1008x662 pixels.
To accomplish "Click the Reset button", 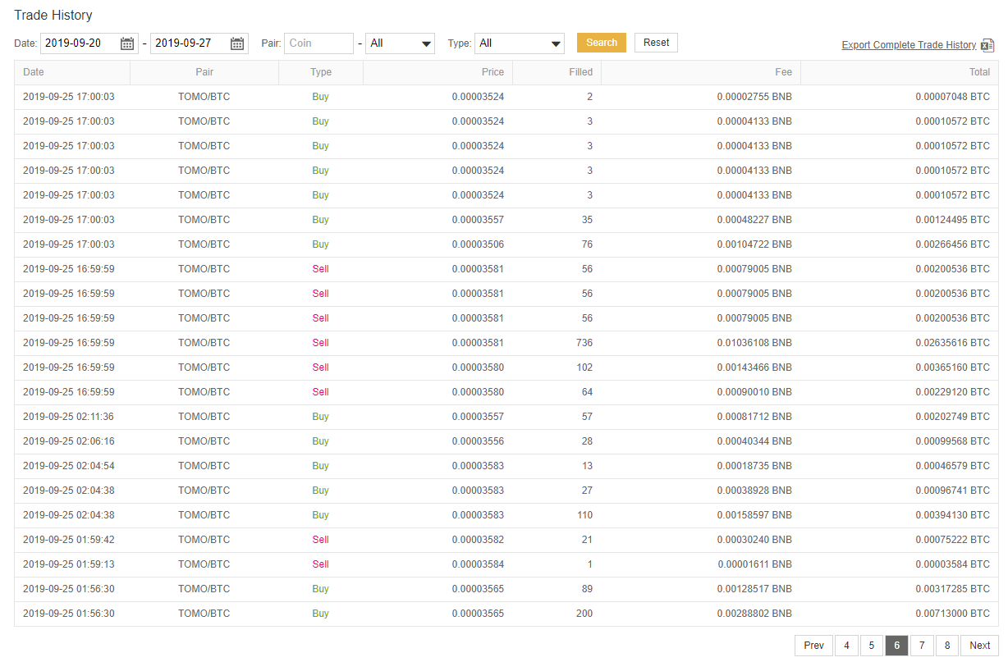I will tap(656, 43).
